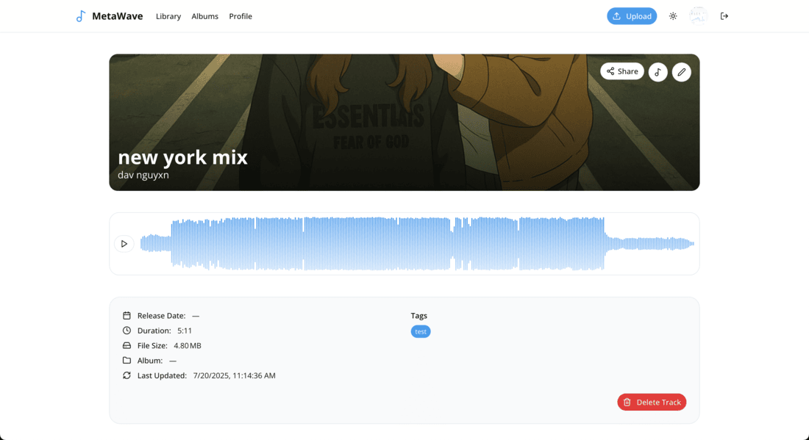Screen dimensions: 809x440
Task: Select the file size 4.80 MB
Action: click(x=188, y=346)
